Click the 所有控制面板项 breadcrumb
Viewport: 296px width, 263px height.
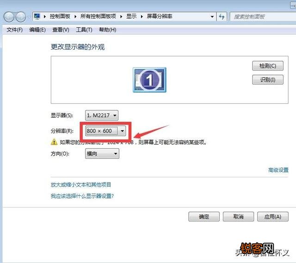point(98,17)
